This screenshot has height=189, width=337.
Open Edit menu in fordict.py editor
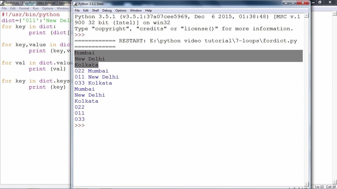point(13,8)
